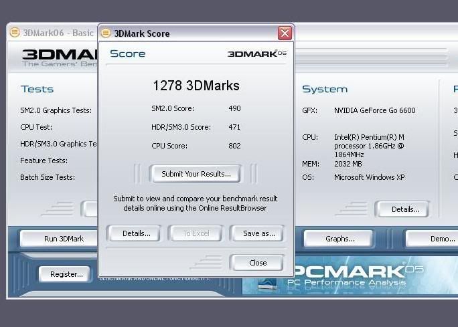Screen dimensions: 458x327
Task: Click the Demo button in main window
Action: pos(432,239)
